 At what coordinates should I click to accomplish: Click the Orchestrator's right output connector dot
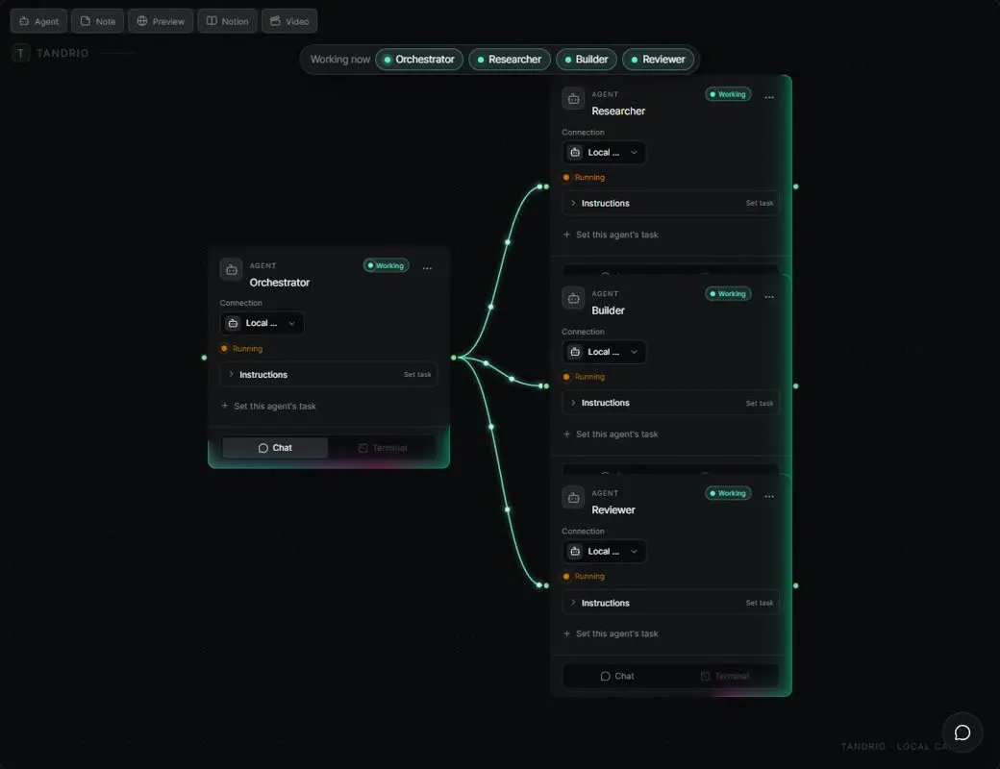(x=454, y=357)
